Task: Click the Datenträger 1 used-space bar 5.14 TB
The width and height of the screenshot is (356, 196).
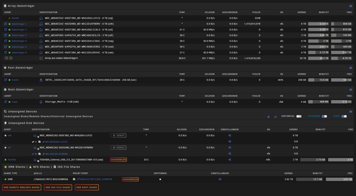Action: click(318, 24)
